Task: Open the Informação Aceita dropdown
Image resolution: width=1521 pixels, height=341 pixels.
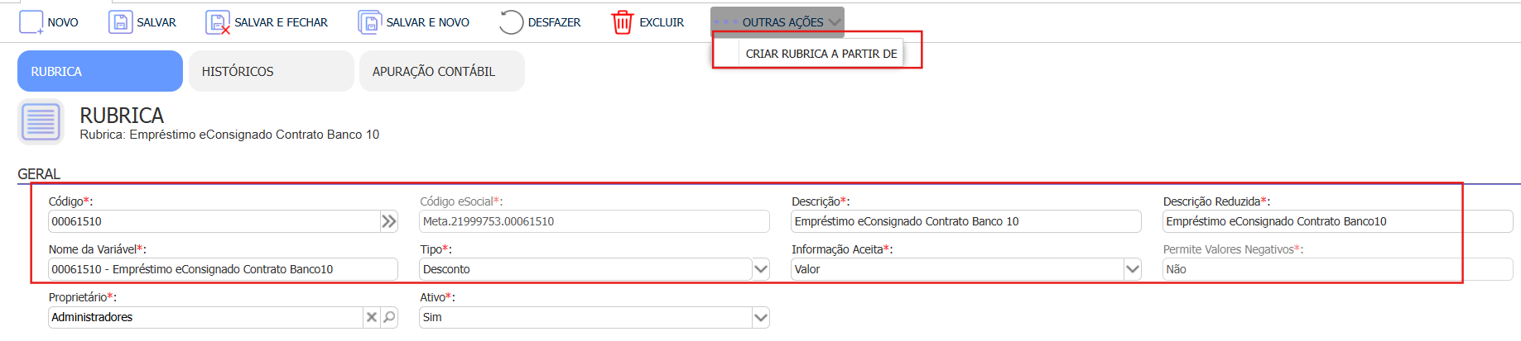Action: pyautogui.click(x=1132, y=269)
